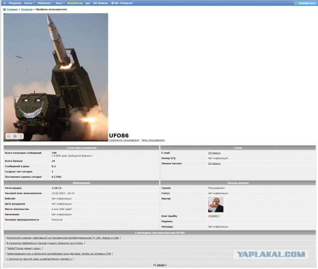318x269 pixels.
Task: Click the registration date 3.10.12
Action: 56,188
